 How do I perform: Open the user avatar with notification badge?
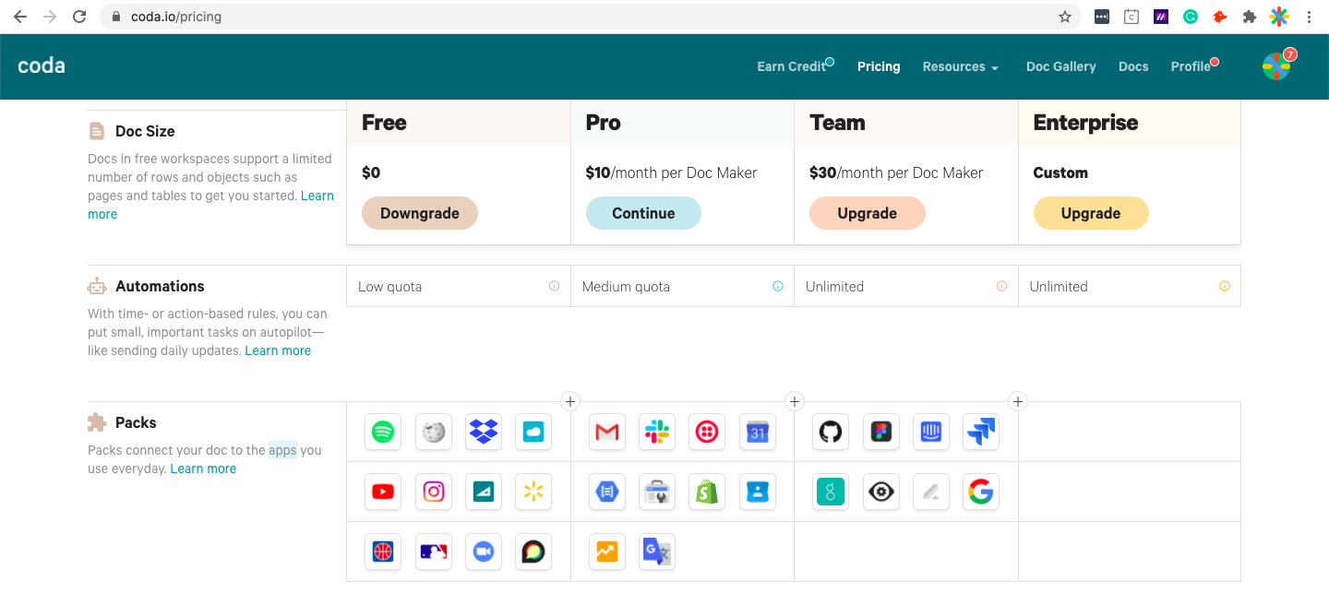click(x=1277, y=65)
